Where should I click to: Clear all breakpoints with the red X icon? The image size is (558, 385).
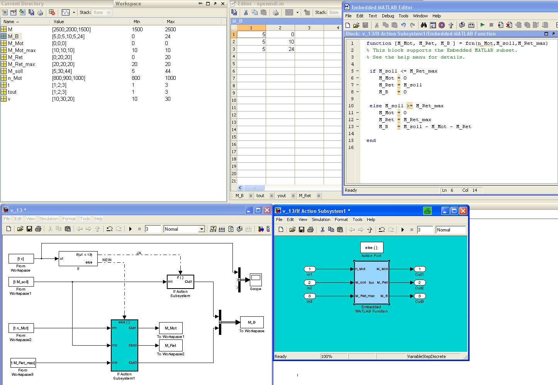[x=509, y=25]
